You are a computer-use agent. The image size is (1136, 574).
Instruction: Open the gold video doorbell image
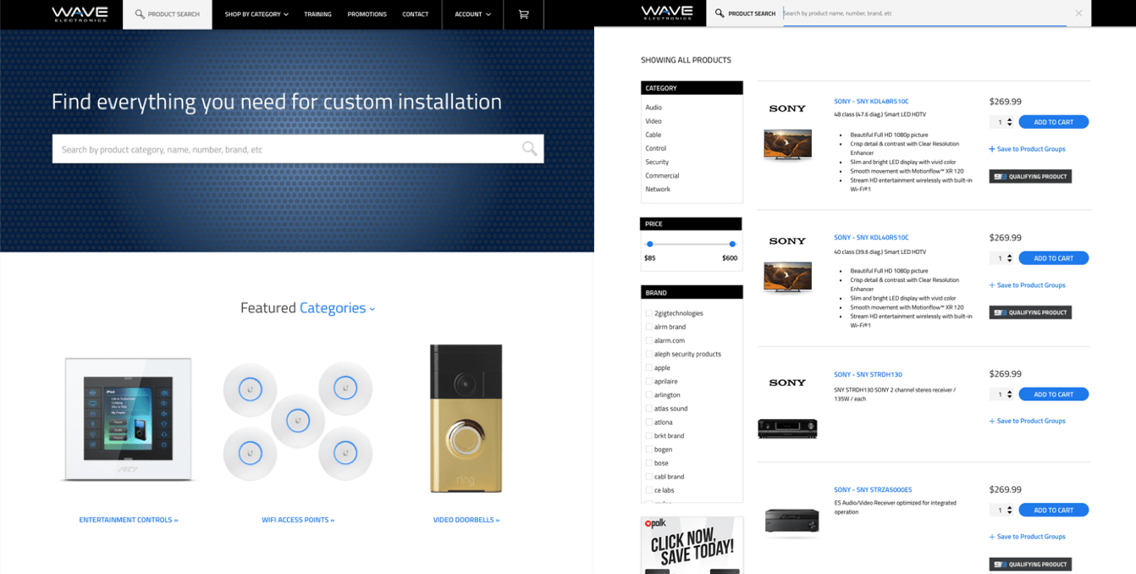pos(466,418)
